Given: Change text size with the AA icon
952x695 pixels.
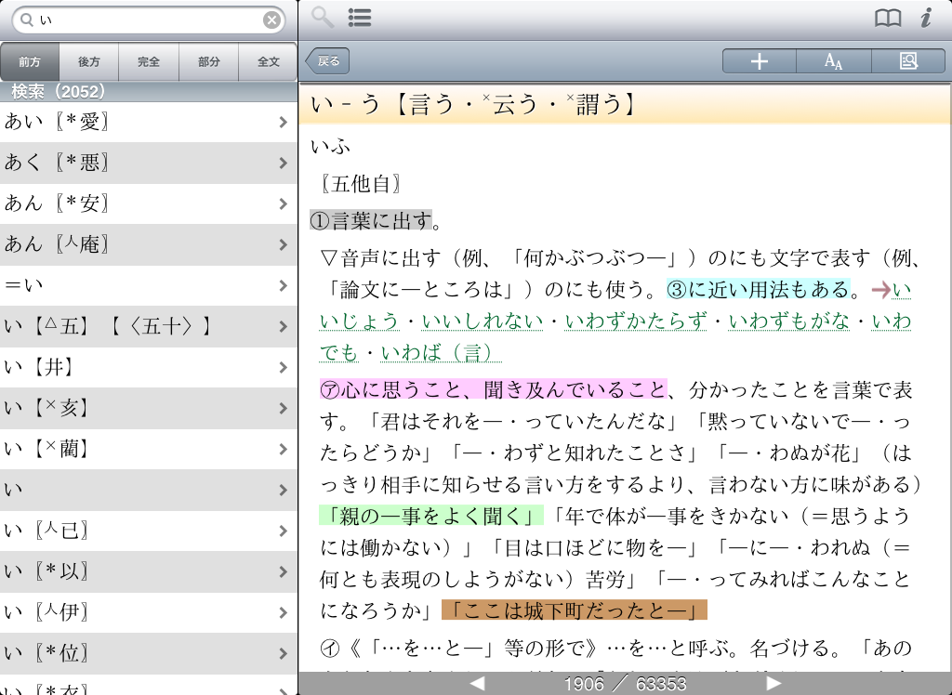Looking at the screenshot, I should tap(834, 61).
